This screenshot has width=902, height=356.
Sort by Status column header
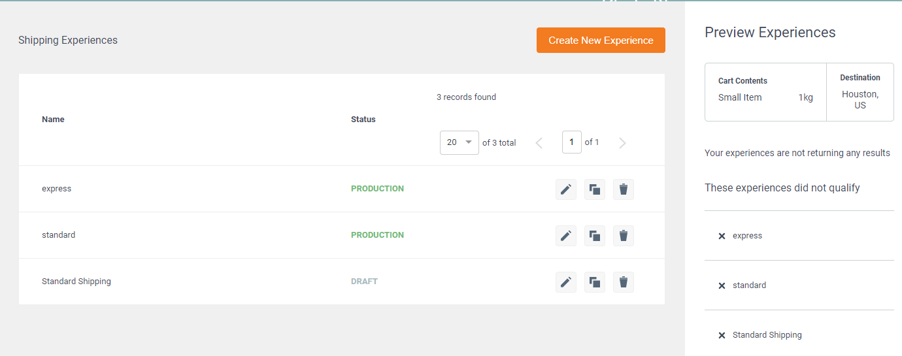(363, 120)
